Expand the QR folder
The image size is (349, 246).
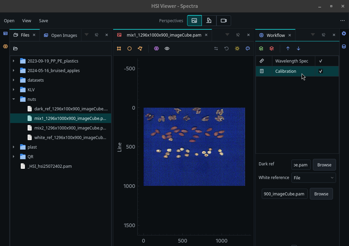tap(14, 156)
